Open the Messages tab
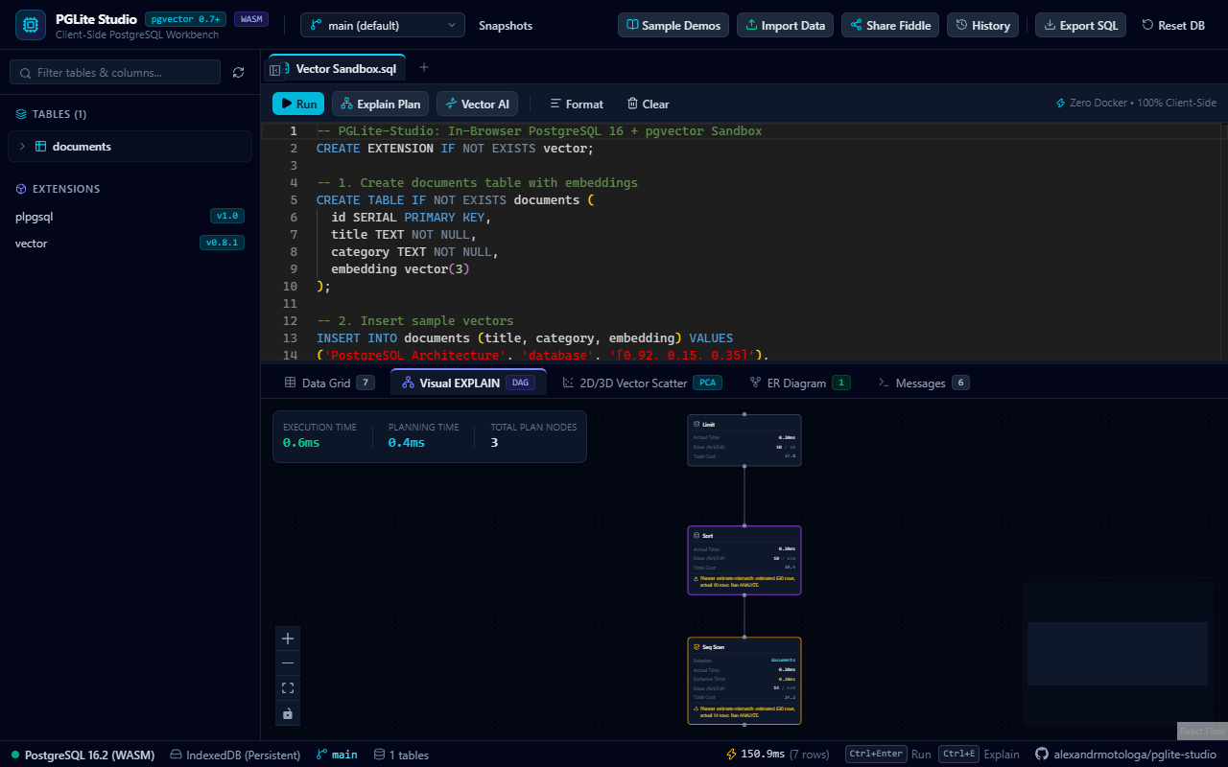This screenshot has width=1228, height=767. coord(923,383)
